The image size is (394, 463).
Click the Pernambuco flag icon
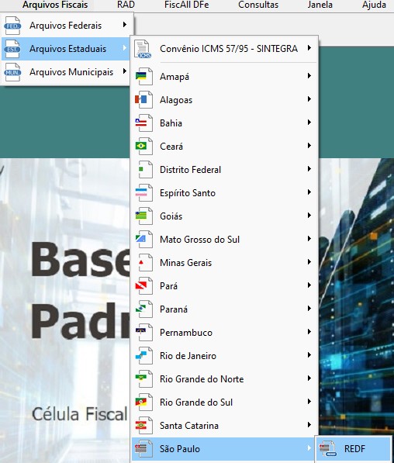(143, 333)
